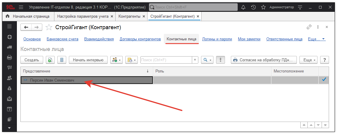Image resolution: width=337 pixels, height=134 pixels.
Task: Open the history clock icon
Action: click(253, 7)
